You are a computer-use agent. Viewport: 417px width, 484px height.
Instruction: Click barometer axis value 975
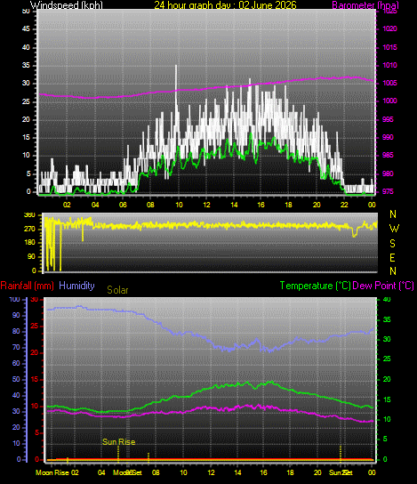tap(388, 191)
